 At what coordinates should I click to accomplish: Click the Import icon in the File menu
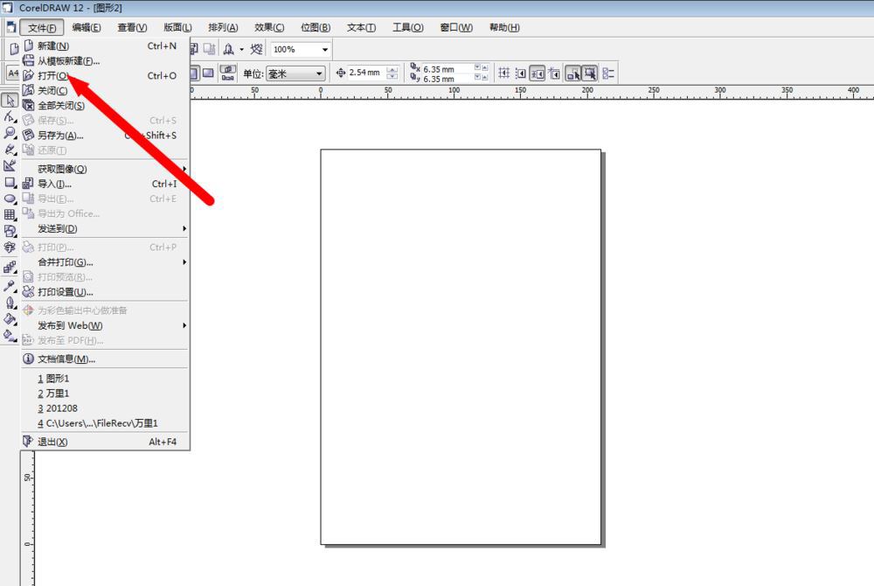click(28, 184)
